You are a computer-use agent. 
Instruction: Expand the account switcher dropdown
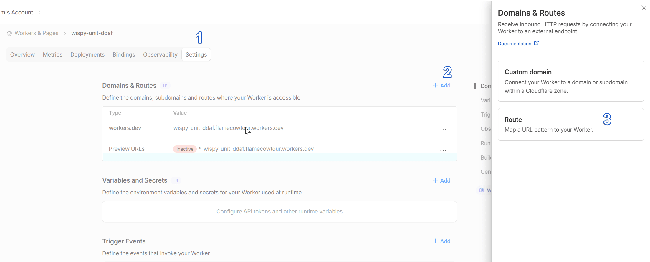point(41,12)
